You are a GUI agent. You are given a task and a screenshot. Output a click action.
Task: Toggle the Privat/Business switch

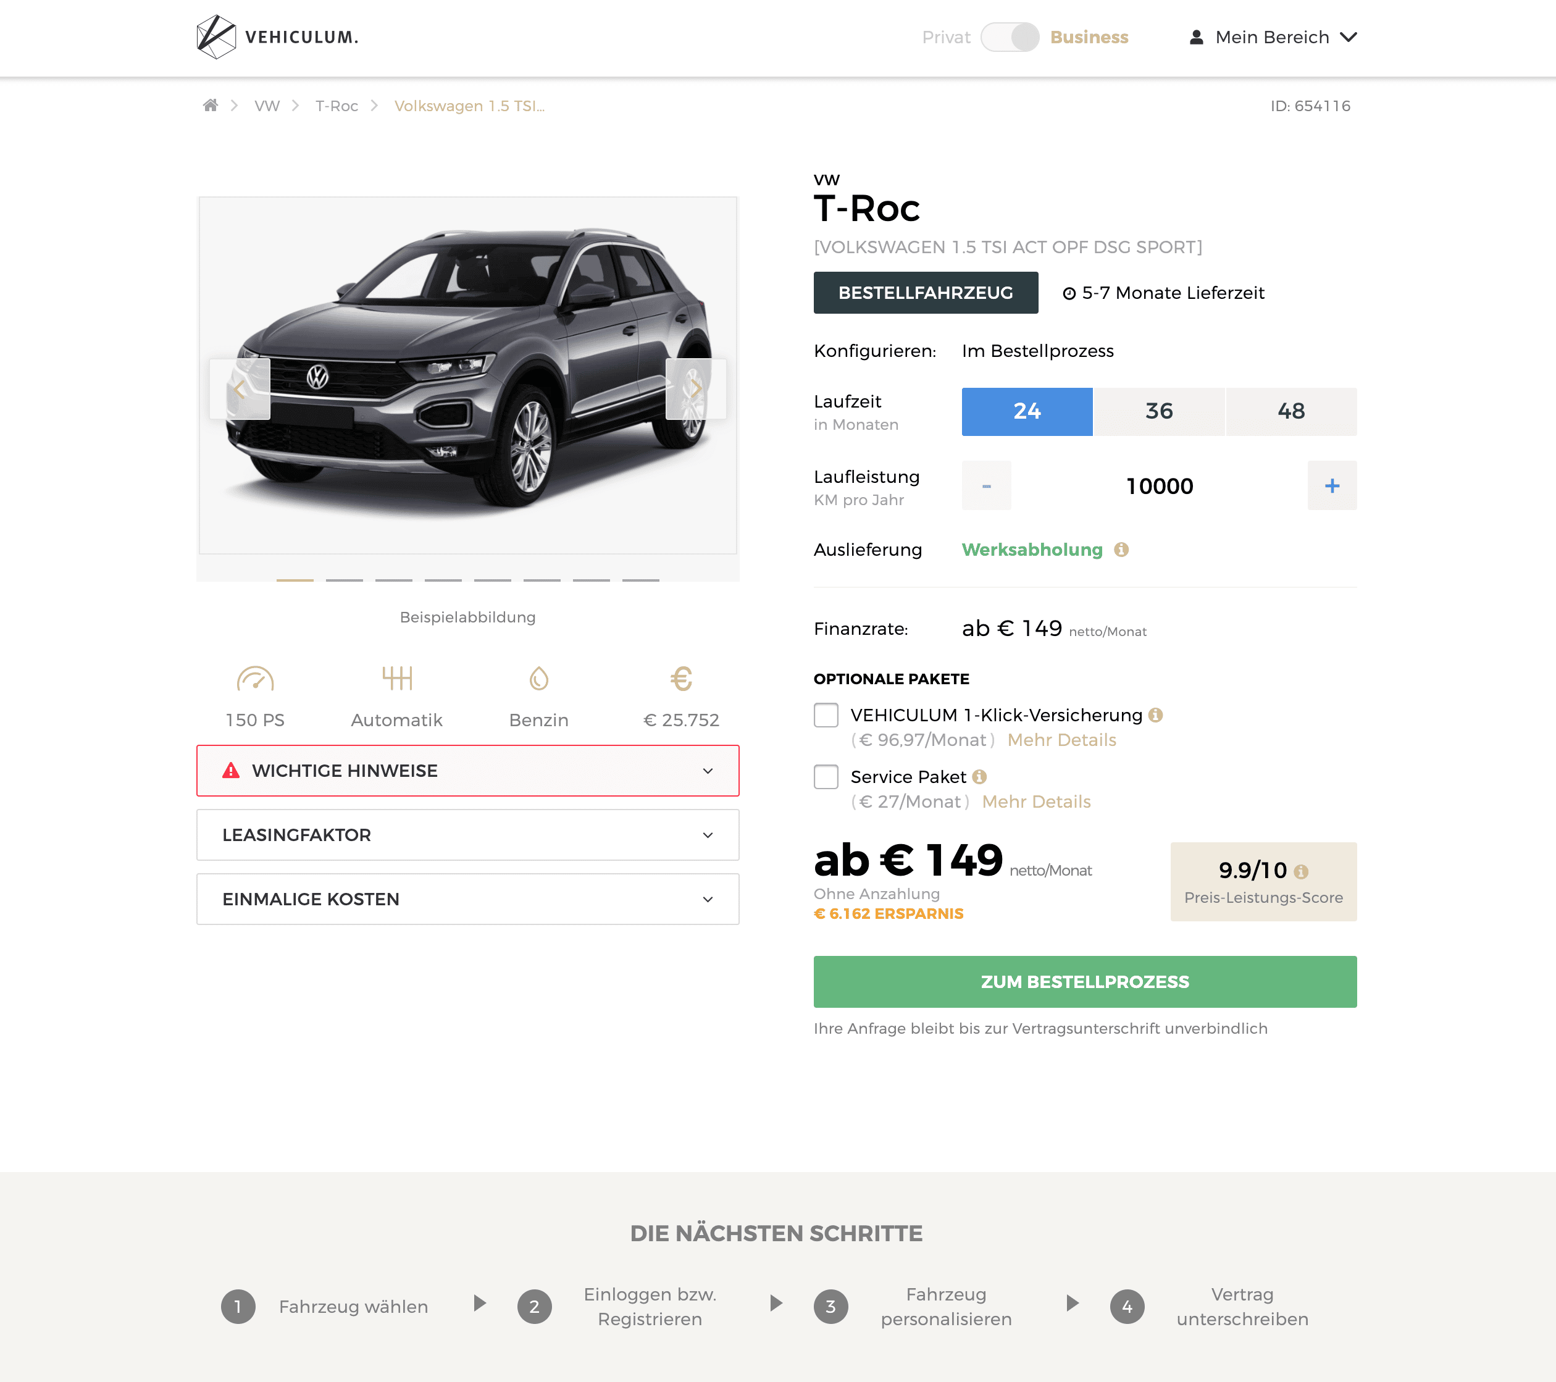[1010, 36]
